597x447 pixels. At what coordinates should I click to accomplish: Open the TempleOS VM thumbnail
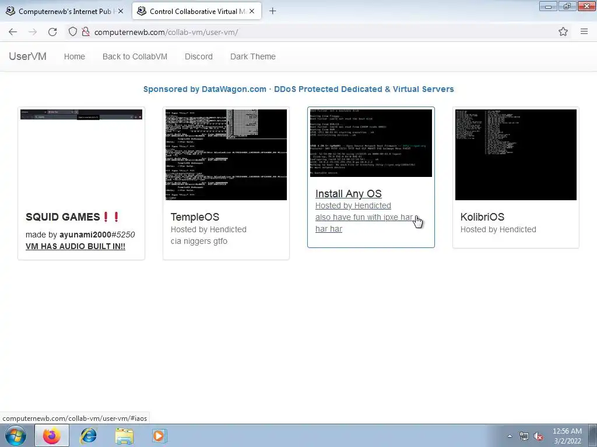pyautogui.click(x=226, y=155)
